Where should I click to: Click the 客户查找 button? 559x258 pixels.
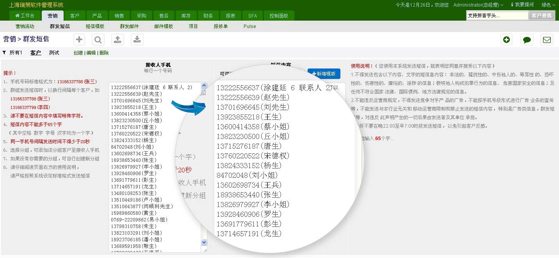pos(542,15)
